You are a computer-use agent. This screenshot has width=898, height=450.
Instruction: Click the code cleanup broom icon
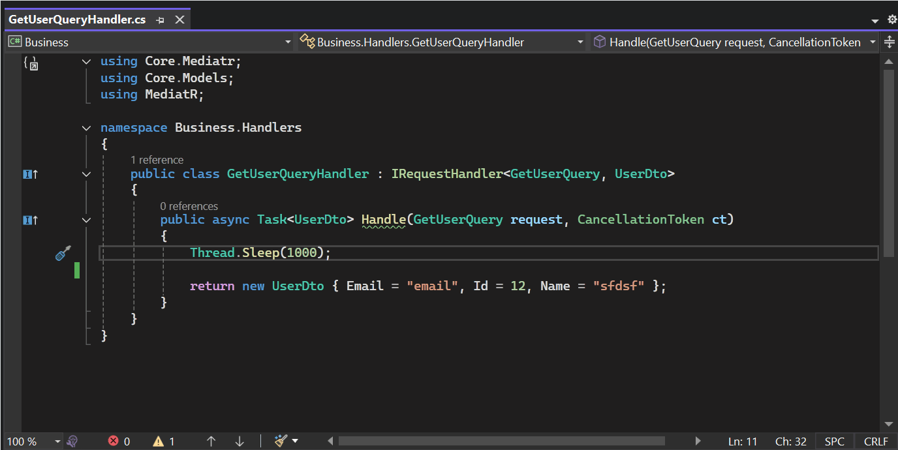tap(281, 442)
